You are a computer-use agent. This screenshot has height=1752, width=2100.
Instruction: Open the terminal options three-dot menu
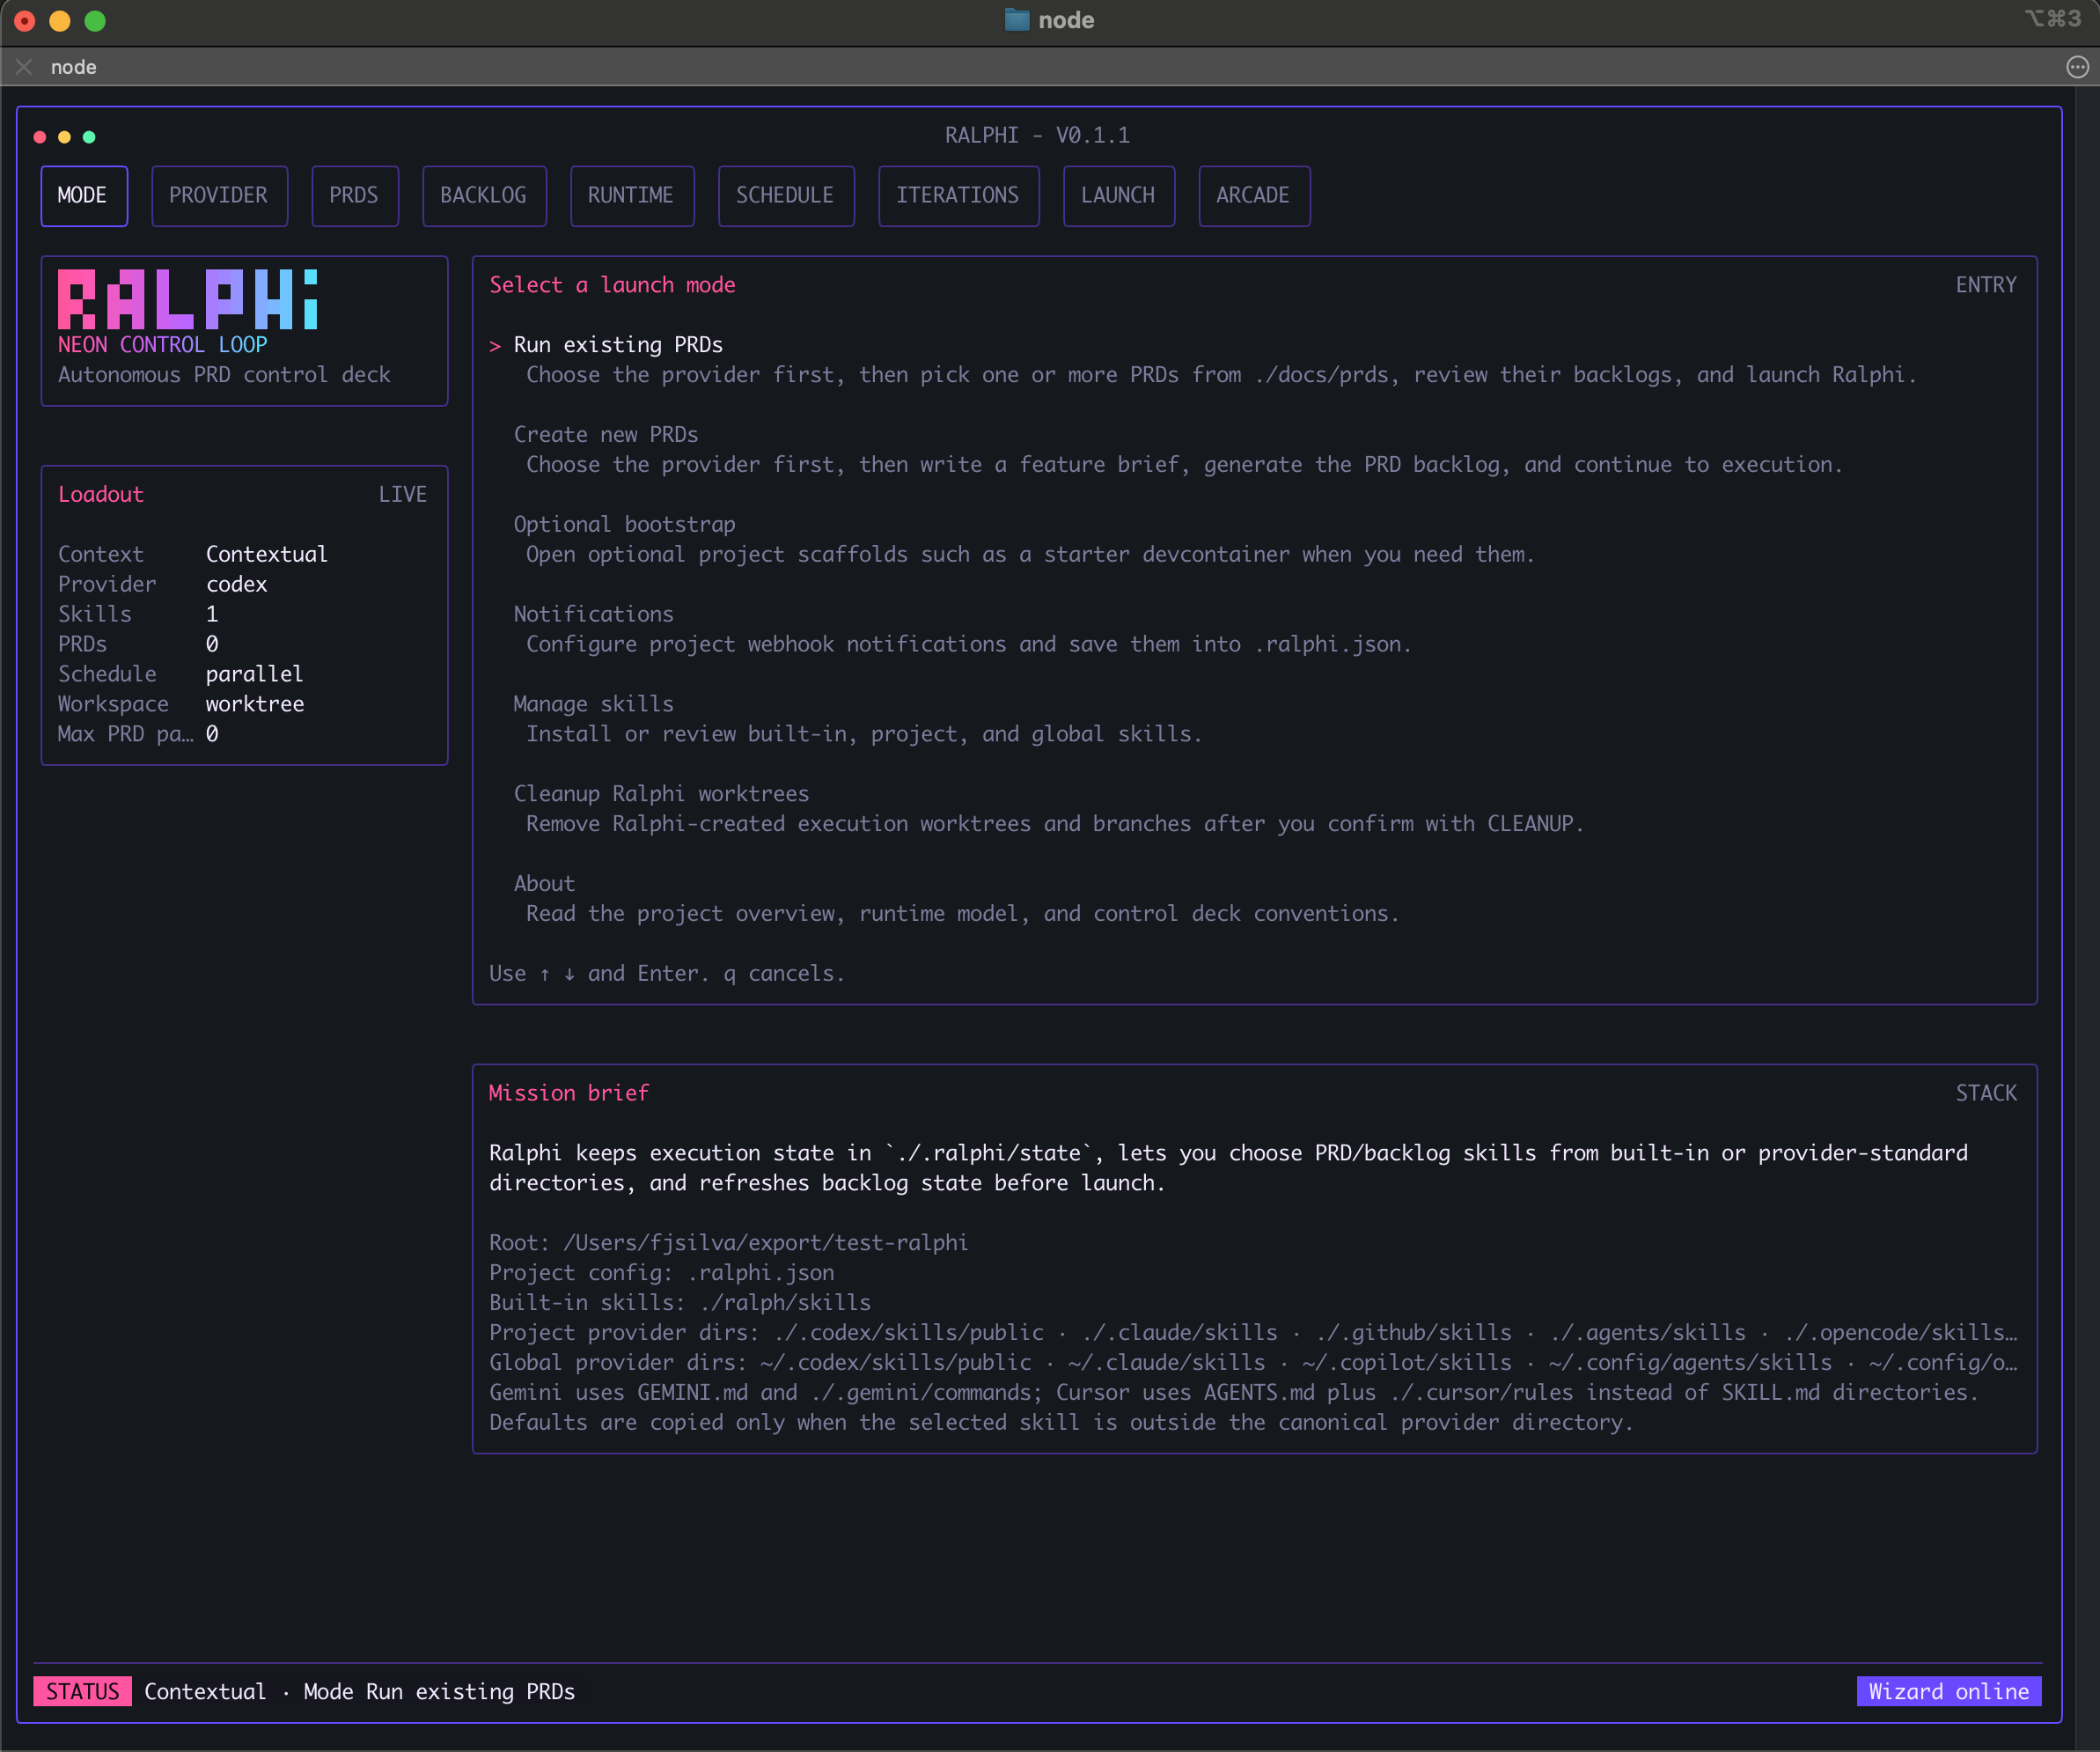[2077, 66]
